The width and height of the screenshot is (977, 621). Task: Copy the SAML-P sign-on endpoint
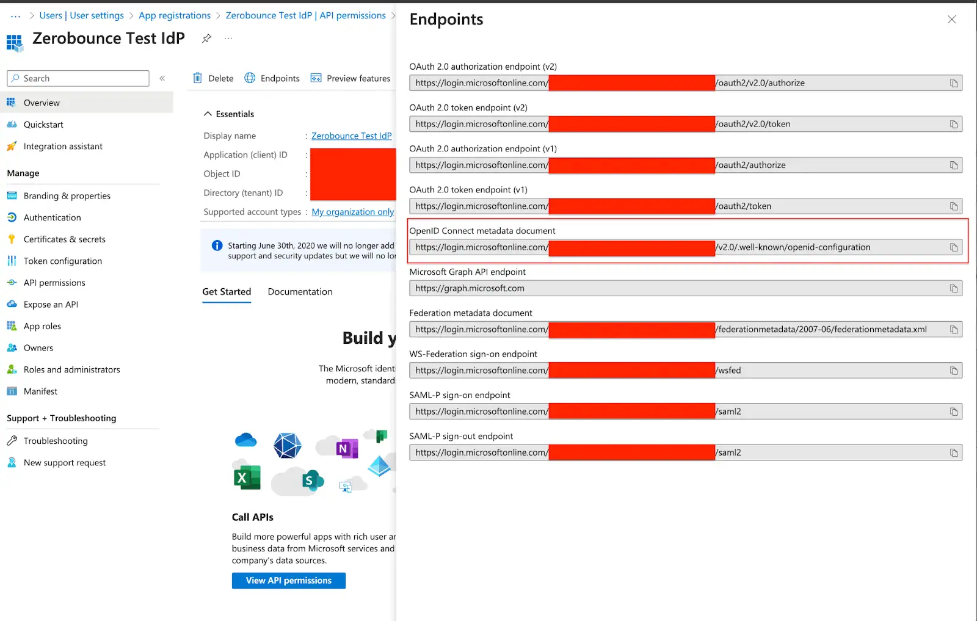(953, 411)
